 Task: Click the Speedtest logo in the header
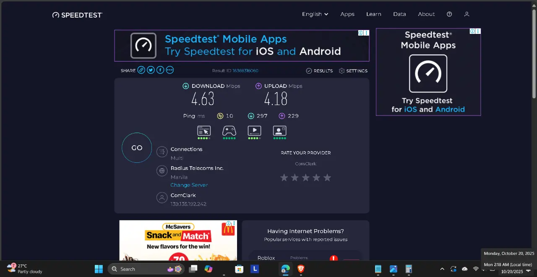(x=77, y=15)
